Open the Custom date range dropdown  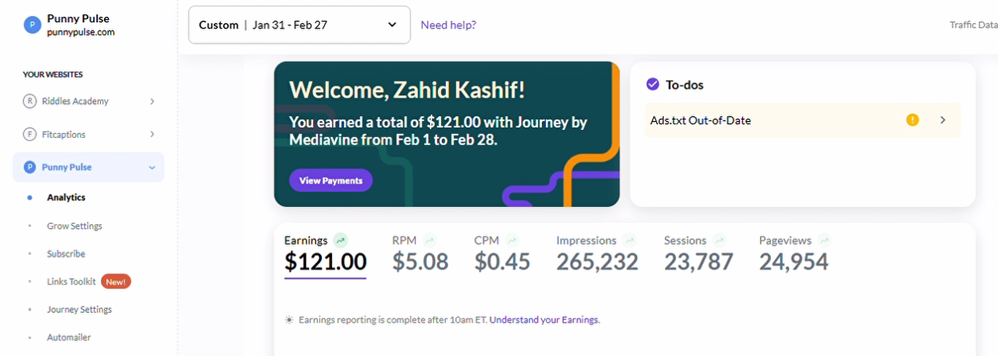(x=300, y=25)
